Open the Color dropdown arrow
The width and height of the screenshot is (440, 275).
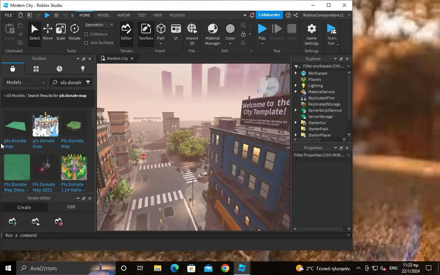pyautogui.click(x=230, y=44)
